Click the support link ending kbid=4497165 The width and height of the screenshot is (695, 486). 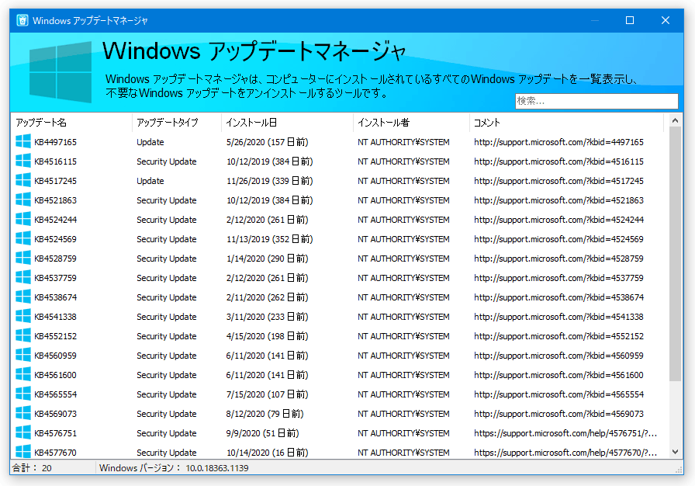pyautogui.click(x=558, y=142)
